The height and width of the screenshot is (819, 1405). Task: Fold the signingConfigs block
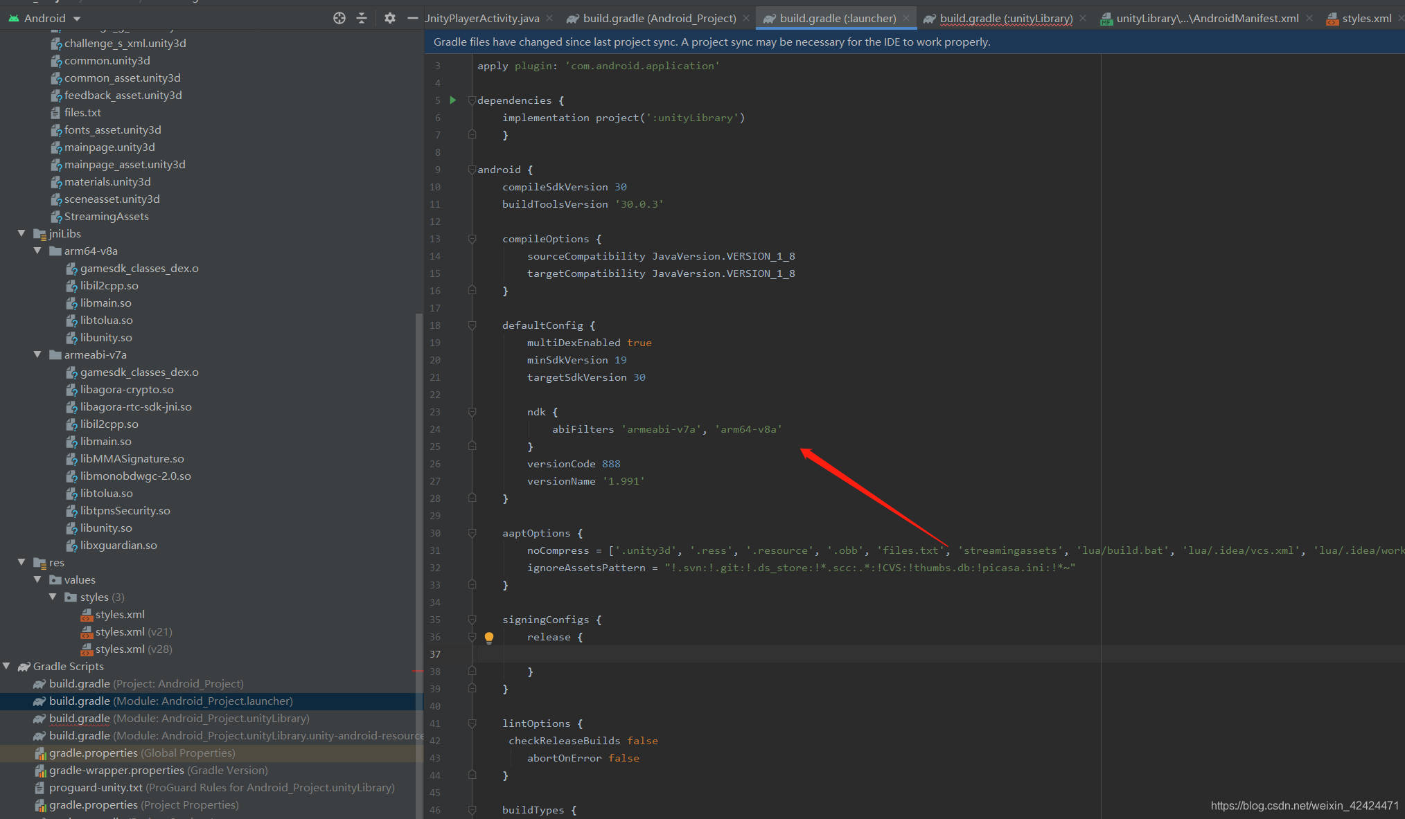(x=472, y=620)
